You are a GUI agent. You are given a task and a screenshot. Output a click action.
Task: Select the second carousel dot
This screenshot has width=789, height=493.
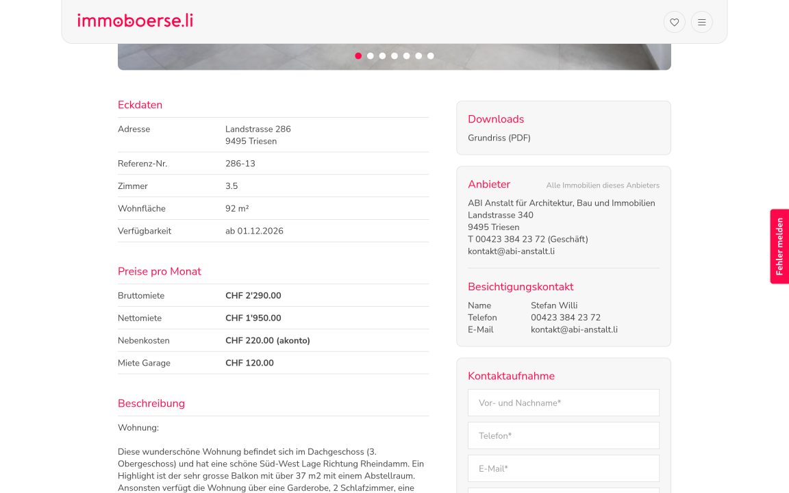371,56
